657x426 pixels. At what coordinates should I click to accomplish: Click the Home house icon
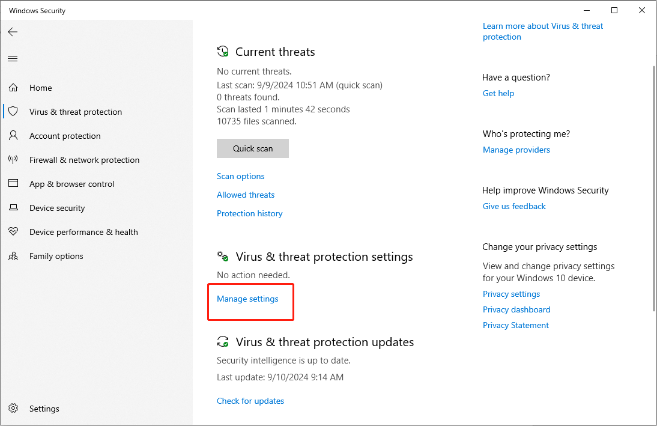[13, 88]
